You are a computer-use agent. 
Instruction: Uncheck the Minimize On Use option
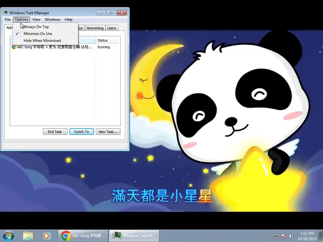[x=45, y=33]
